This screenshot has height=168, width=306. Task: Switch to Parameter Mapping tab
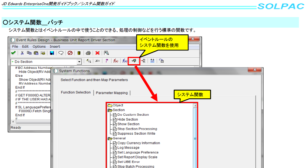click(x=112, y=93)
